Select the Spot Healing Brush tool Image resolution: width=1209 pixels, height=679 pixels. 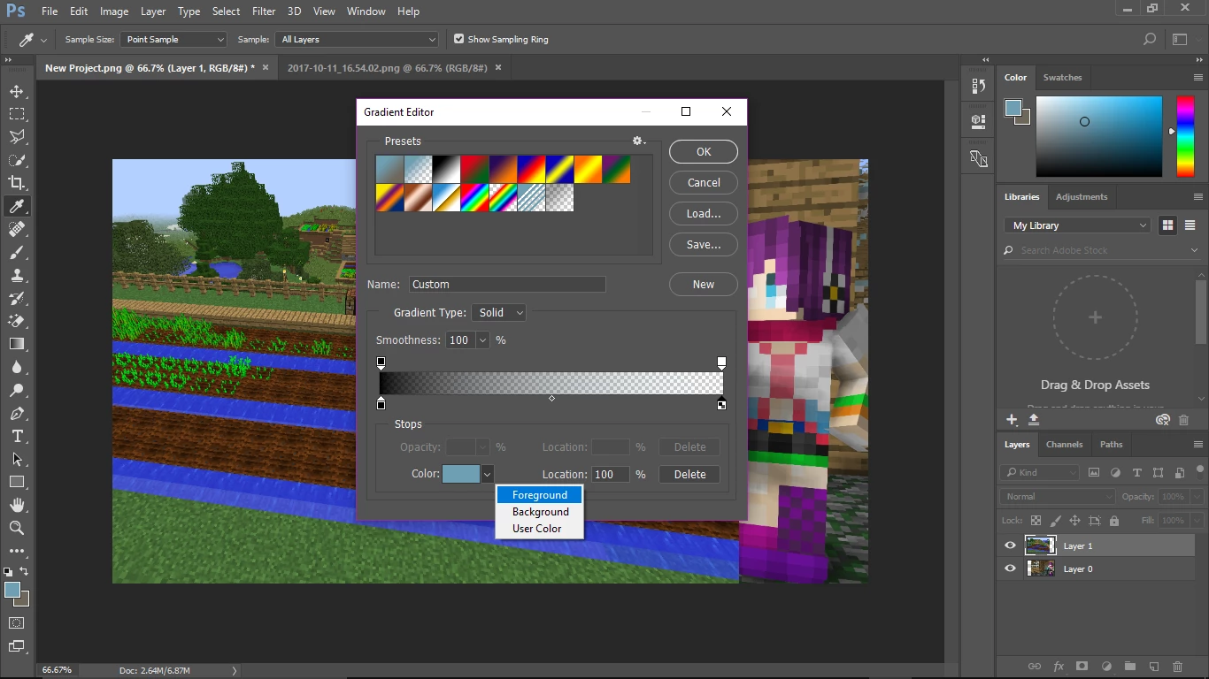tap(17, 229)
